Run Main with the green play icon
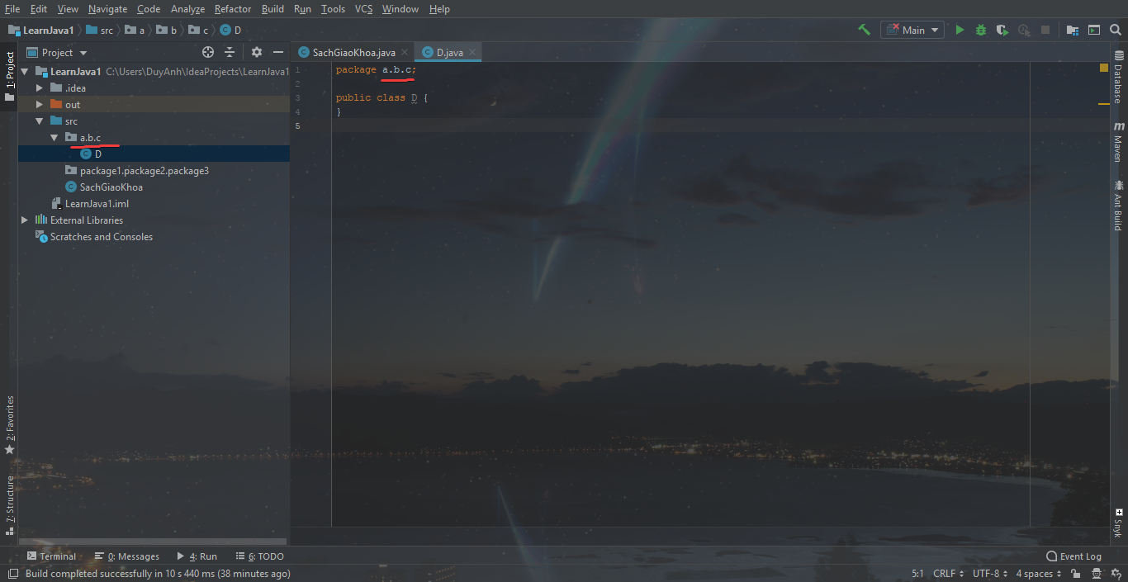 [960, 30]
